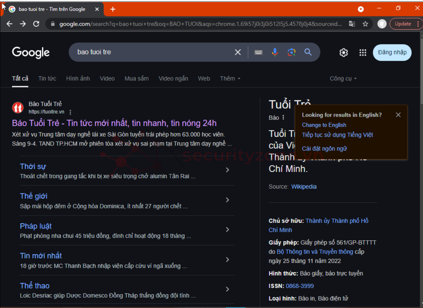The height and width of the screenshot is (308, 423).
Task: Search by image with Google Lens
Action: pyautogui.click(x=292, y=52)
